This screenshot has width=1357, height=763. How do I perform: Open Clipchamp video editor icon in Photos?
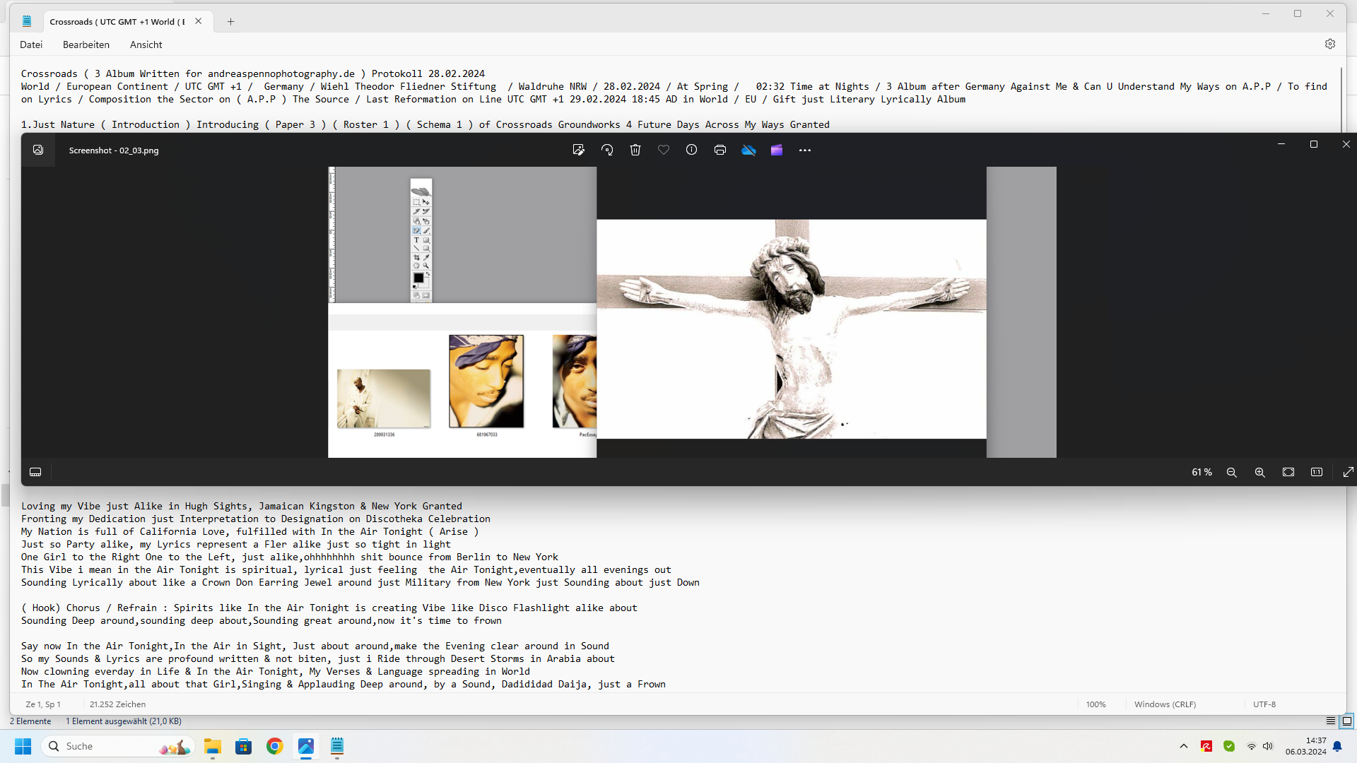(777, 150)
